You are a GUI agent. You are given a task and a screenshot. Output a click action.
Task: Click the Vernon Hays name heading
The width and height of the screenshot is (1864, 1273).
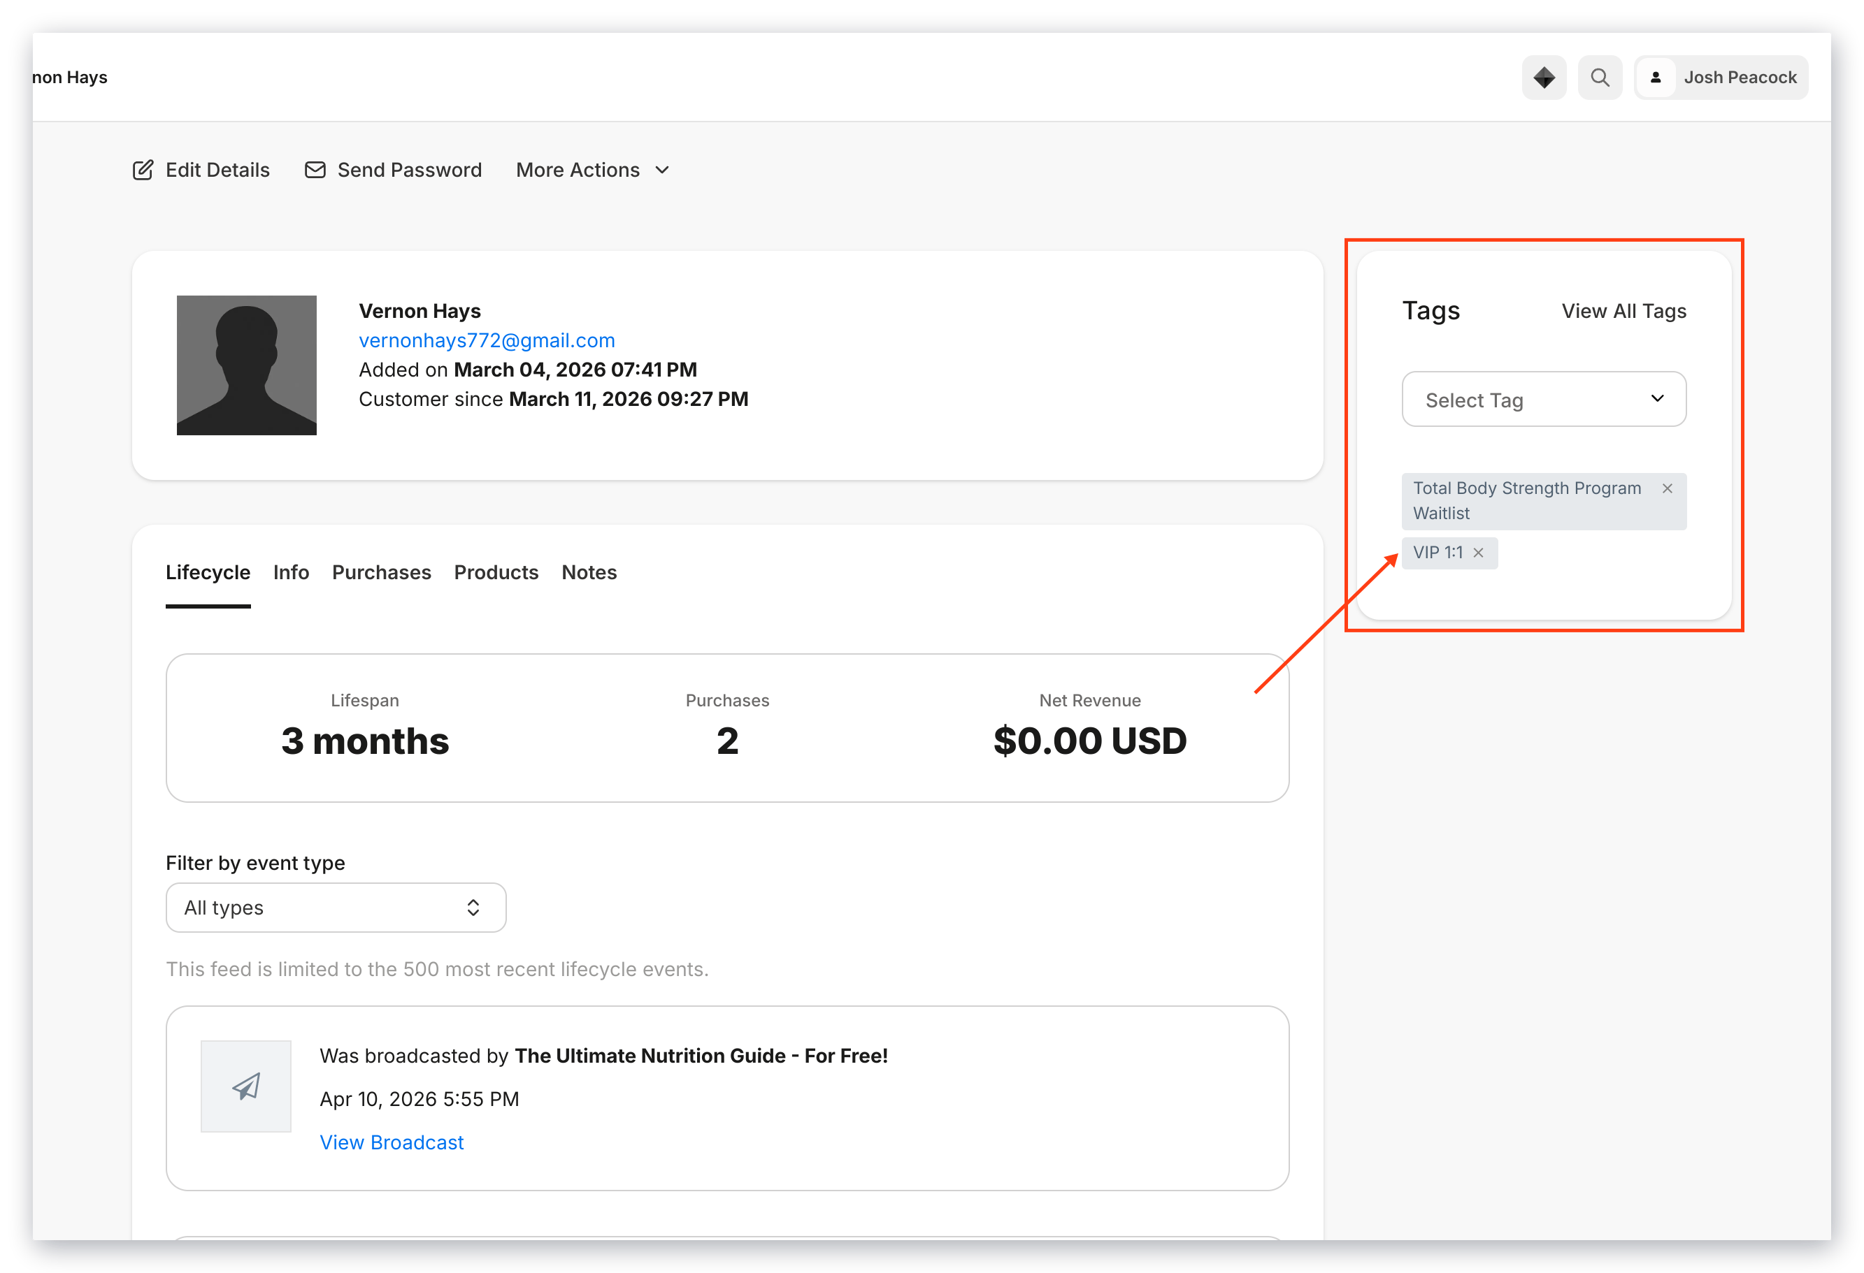click(420, 311)
